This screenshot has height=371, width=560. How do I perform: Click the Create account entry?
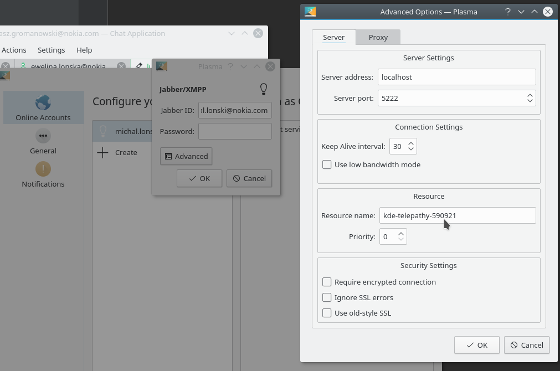126,152
